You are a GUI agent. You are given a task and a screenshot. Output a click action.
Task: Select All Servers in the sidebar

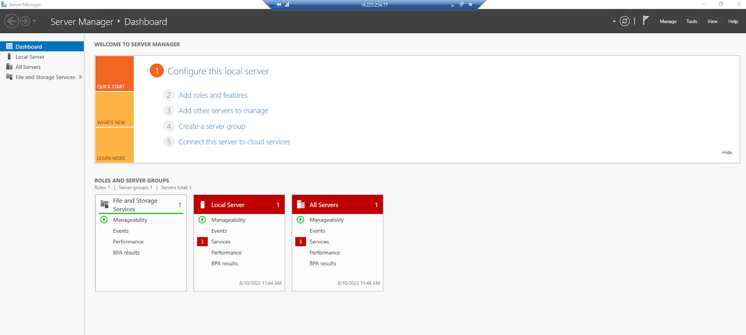coord(42,67)
